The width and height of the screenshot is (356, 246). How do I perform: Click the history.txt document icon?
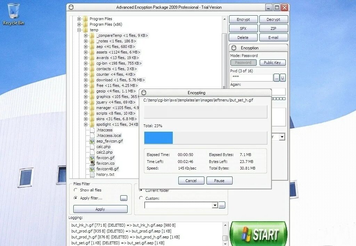pos(92,174)
